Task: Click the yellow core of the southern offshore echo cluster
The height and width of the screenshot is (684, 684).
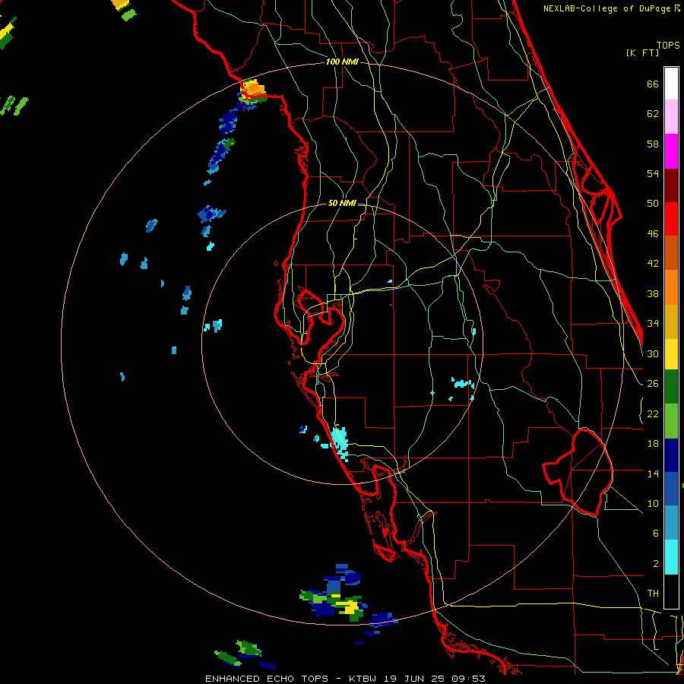Action: click(350, 606)
